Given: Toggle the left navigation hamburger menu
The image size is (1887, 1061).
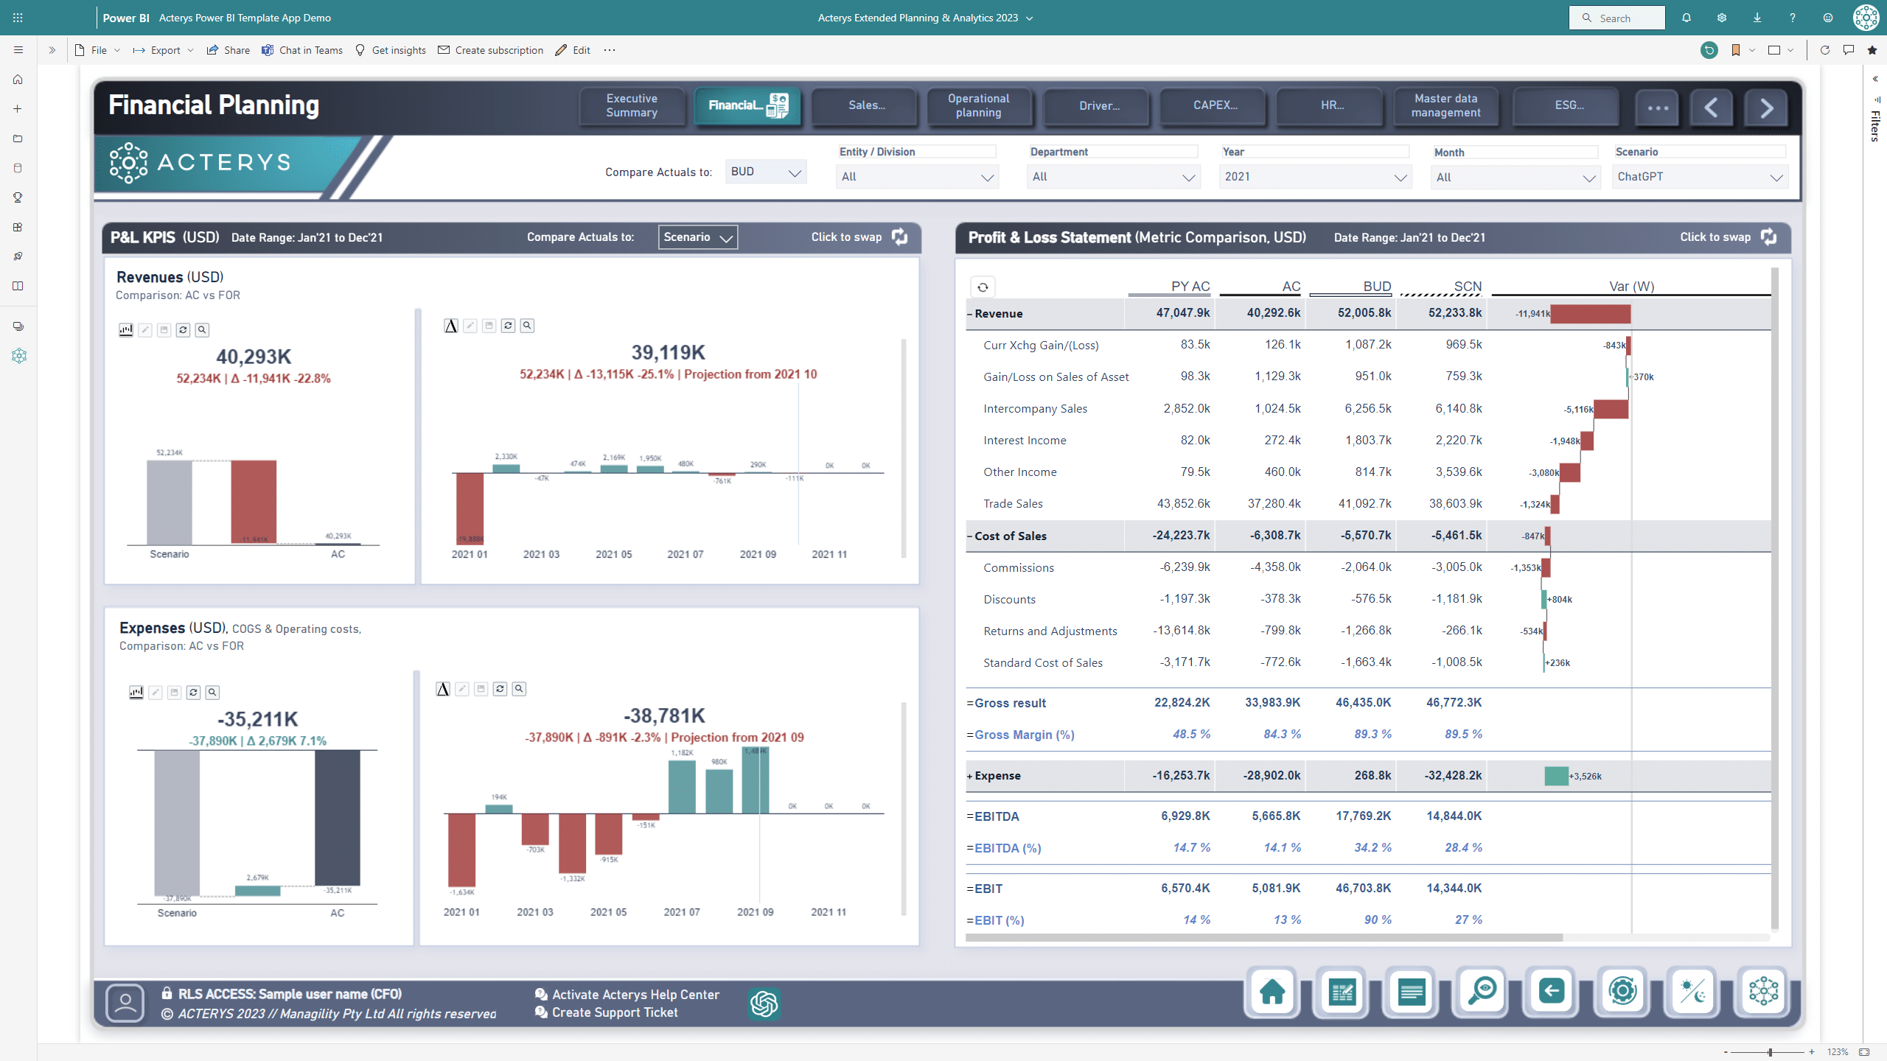Looking at the screenshot, I should point(18,50).
